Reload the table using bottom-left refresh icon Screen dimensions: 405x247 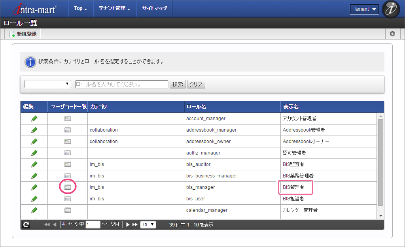pyautogui.click(x=26, y=224)
